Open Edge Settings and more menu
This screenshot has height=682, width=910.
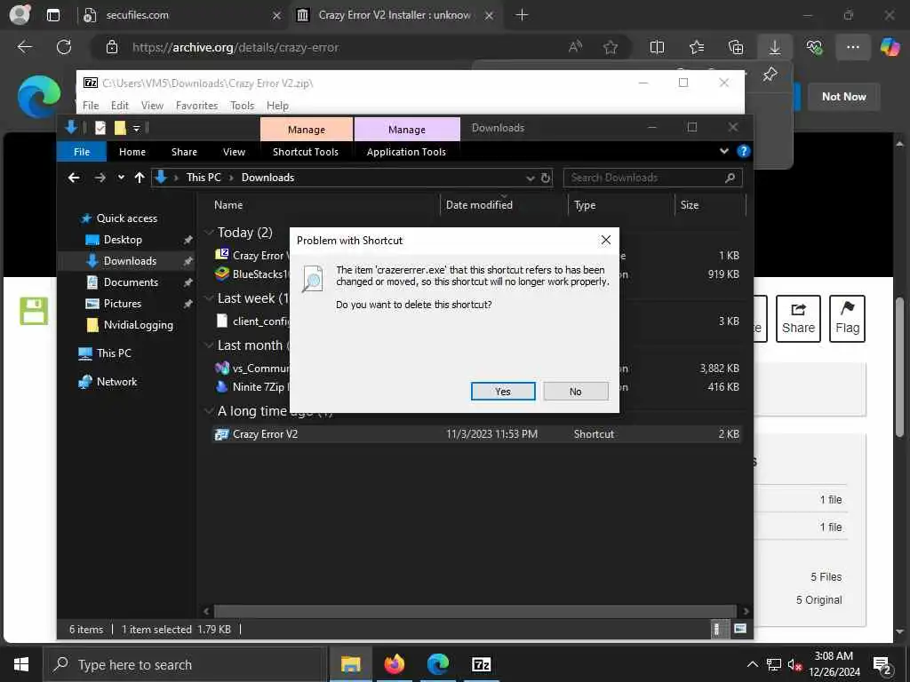pos(852,48)
